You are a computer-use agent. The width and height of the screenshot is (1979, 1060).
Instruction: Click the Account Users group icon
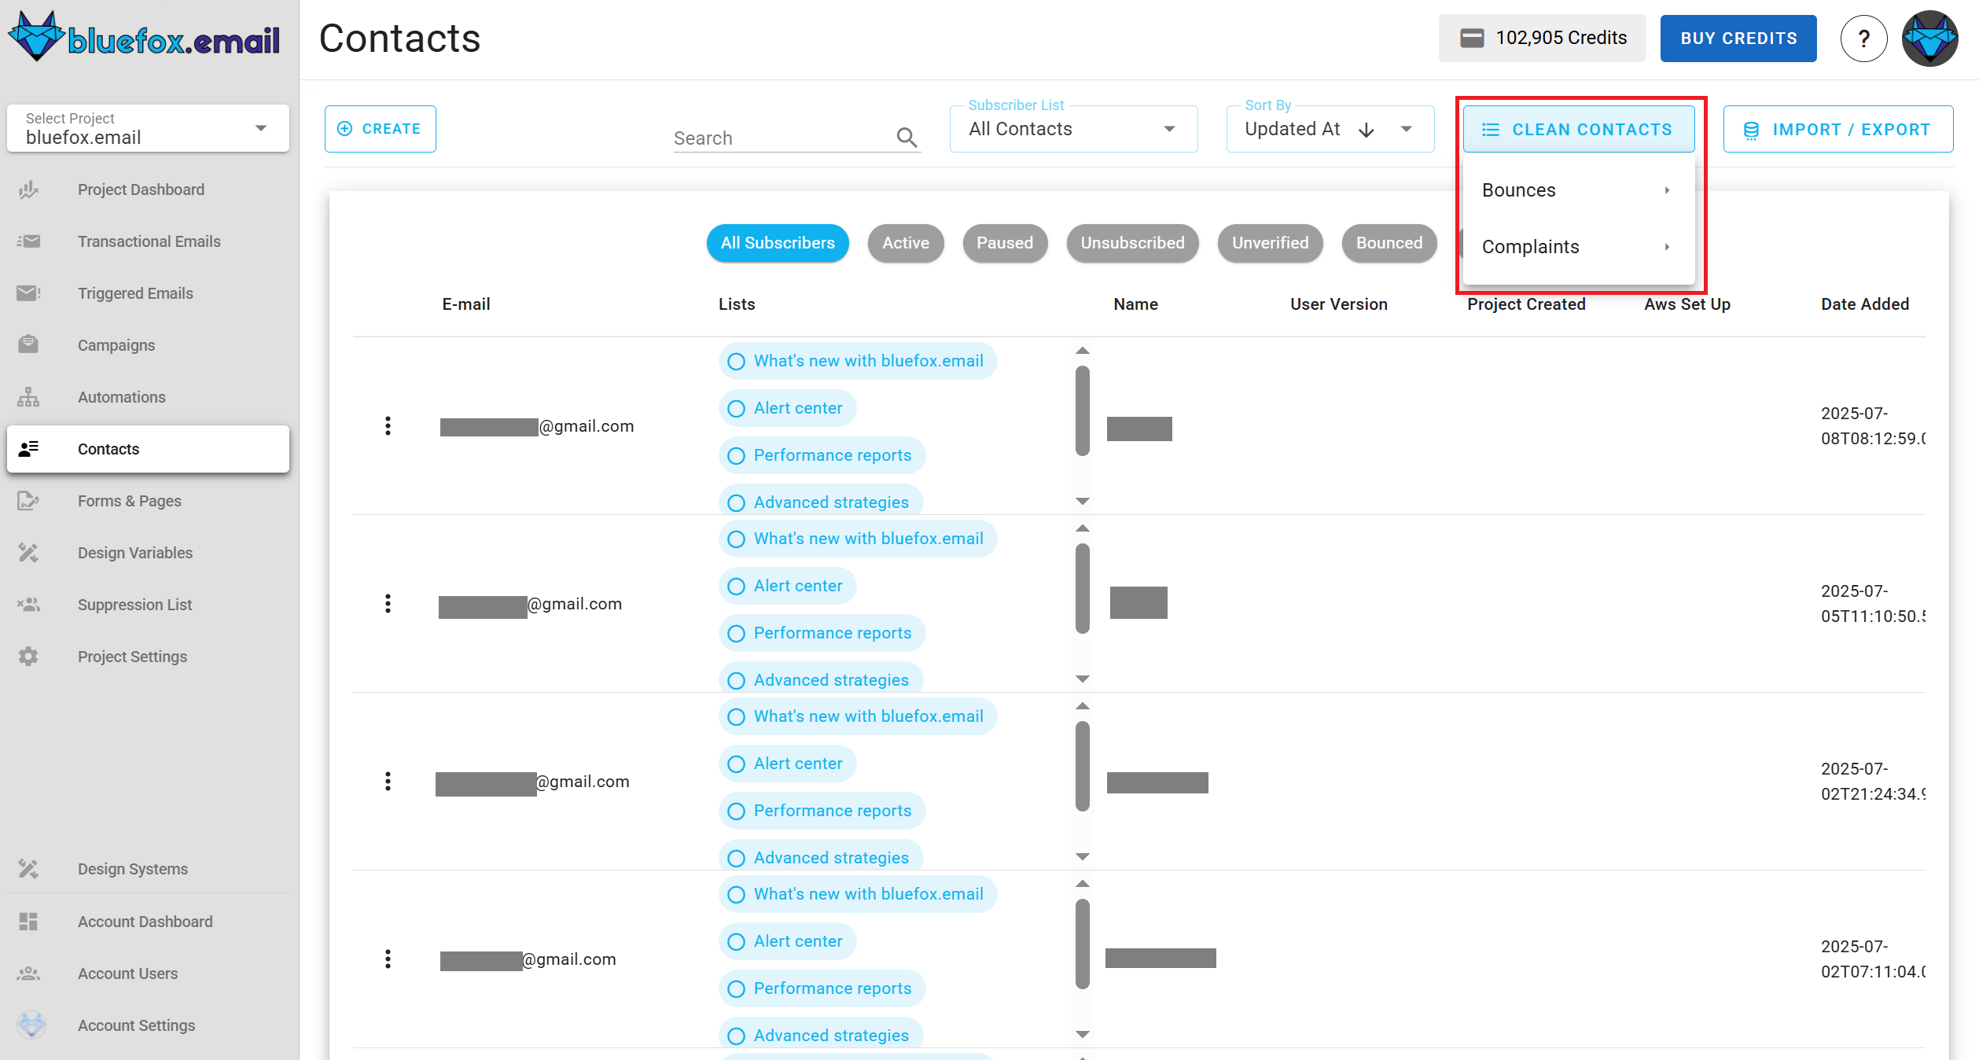click(x=28, y=974)
